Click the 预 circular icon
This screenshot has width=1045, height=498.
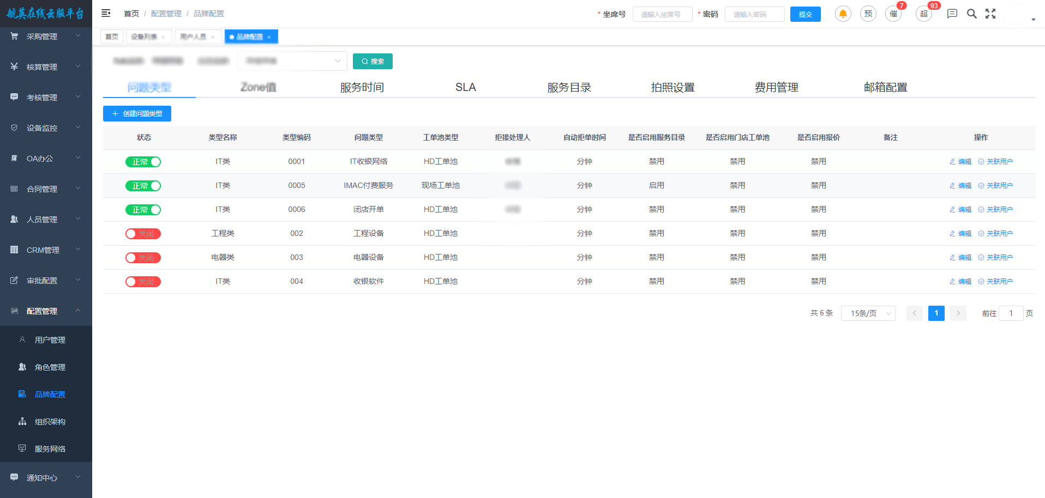[868, 14]
